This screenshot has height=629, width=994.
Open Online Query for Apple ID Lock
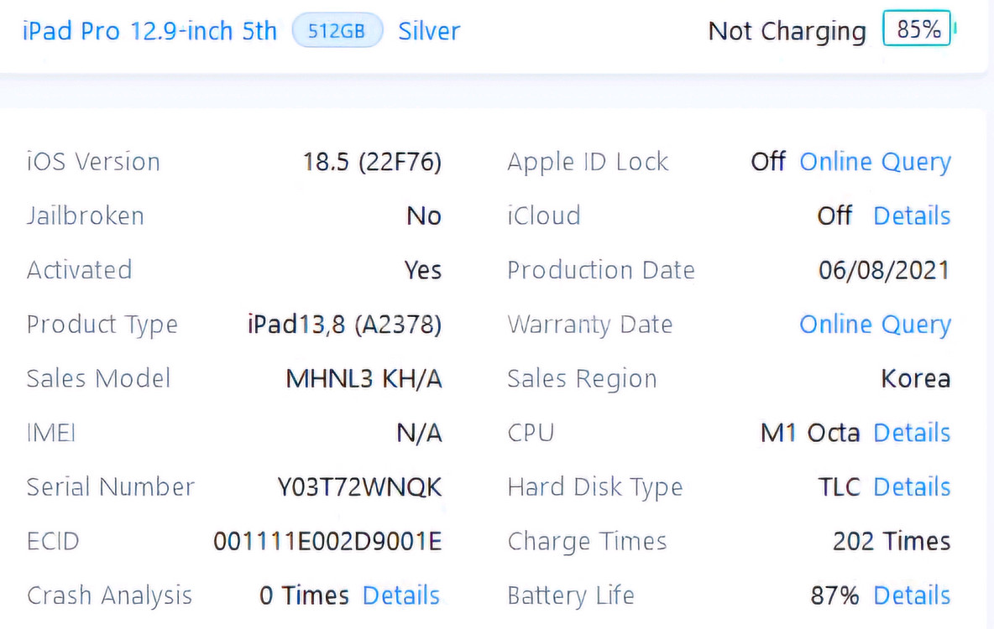[875, 162]
